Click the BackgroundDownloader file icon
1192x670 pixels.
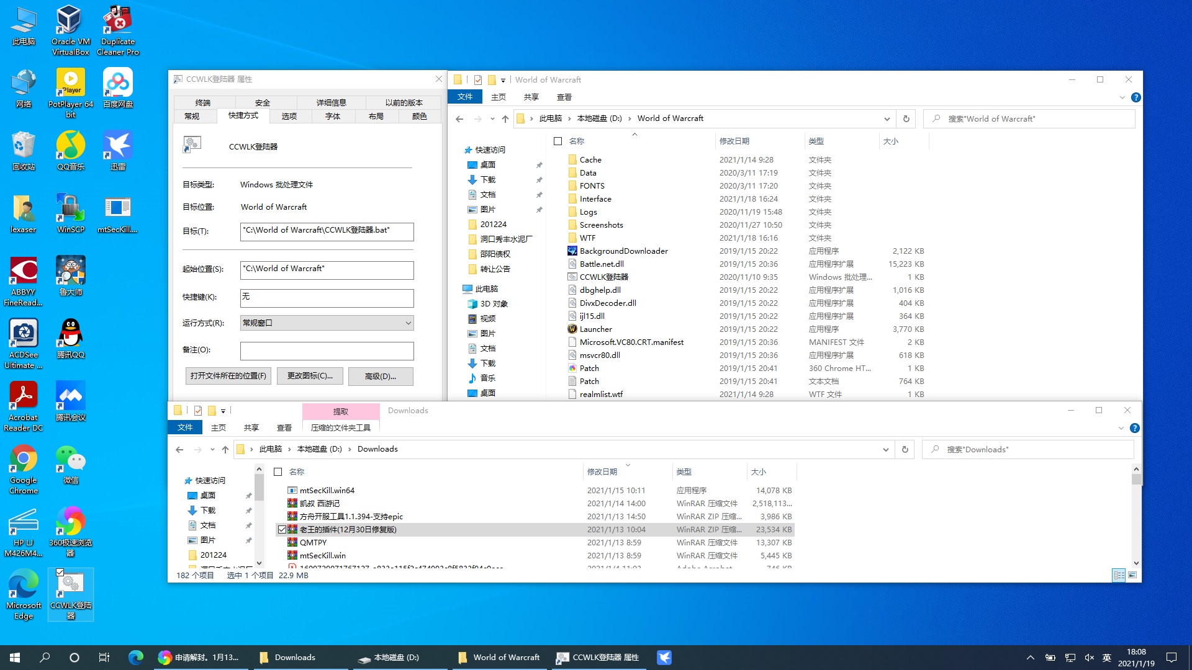click(572, 251)
